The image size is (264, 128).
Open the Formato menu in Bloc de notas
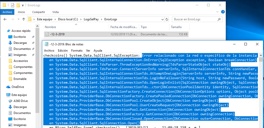tap(77, 50)
